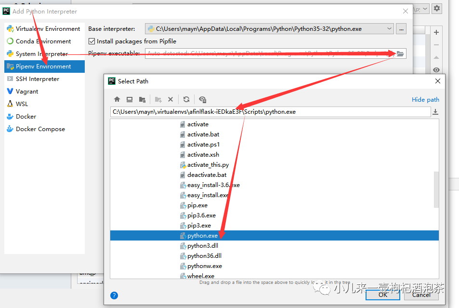Select Vagrant interpreter option
459x308 pixels.
(44, 92)
